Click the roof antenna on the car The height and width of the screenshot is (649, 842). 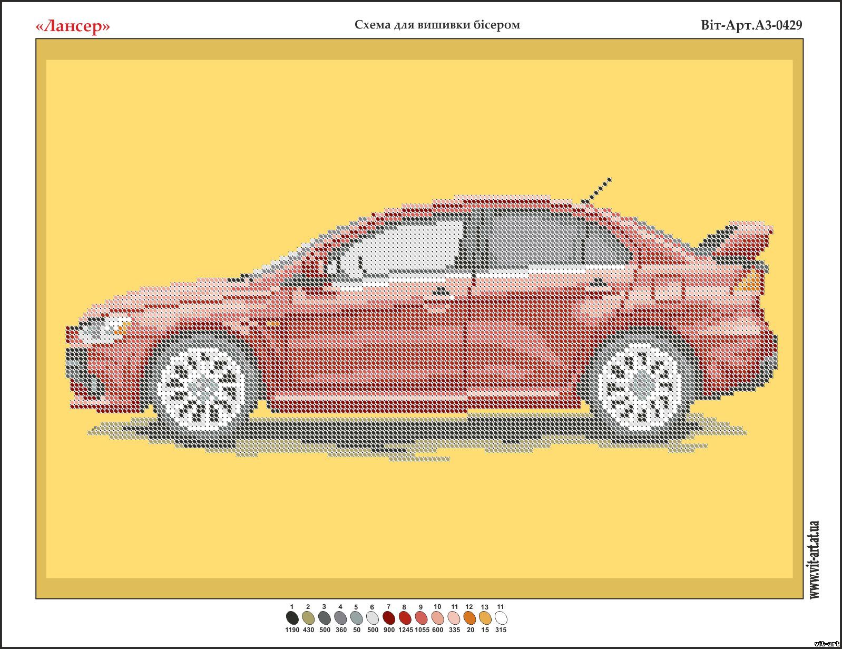596,191
